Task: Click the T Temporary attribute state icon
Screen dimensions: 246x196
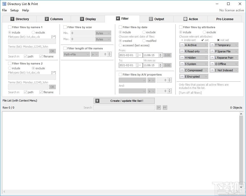Action: pos(212,45)
